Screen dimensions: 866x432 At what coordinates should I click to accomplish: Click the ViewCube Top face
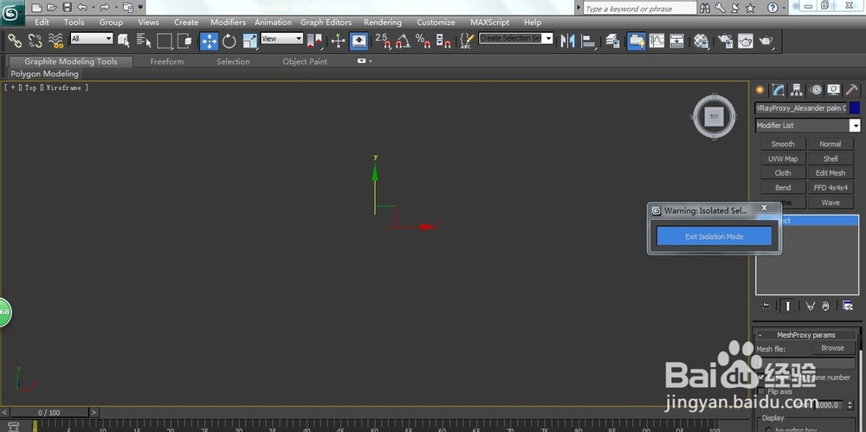point(714,117)
